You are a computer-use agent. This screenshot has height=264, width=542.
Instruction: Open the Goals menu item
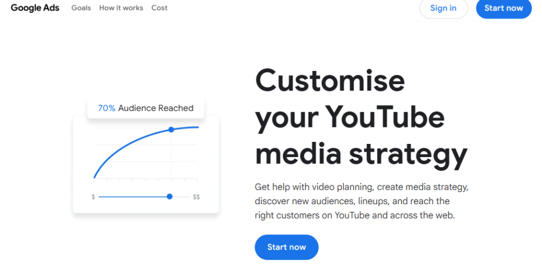[81, 7]
